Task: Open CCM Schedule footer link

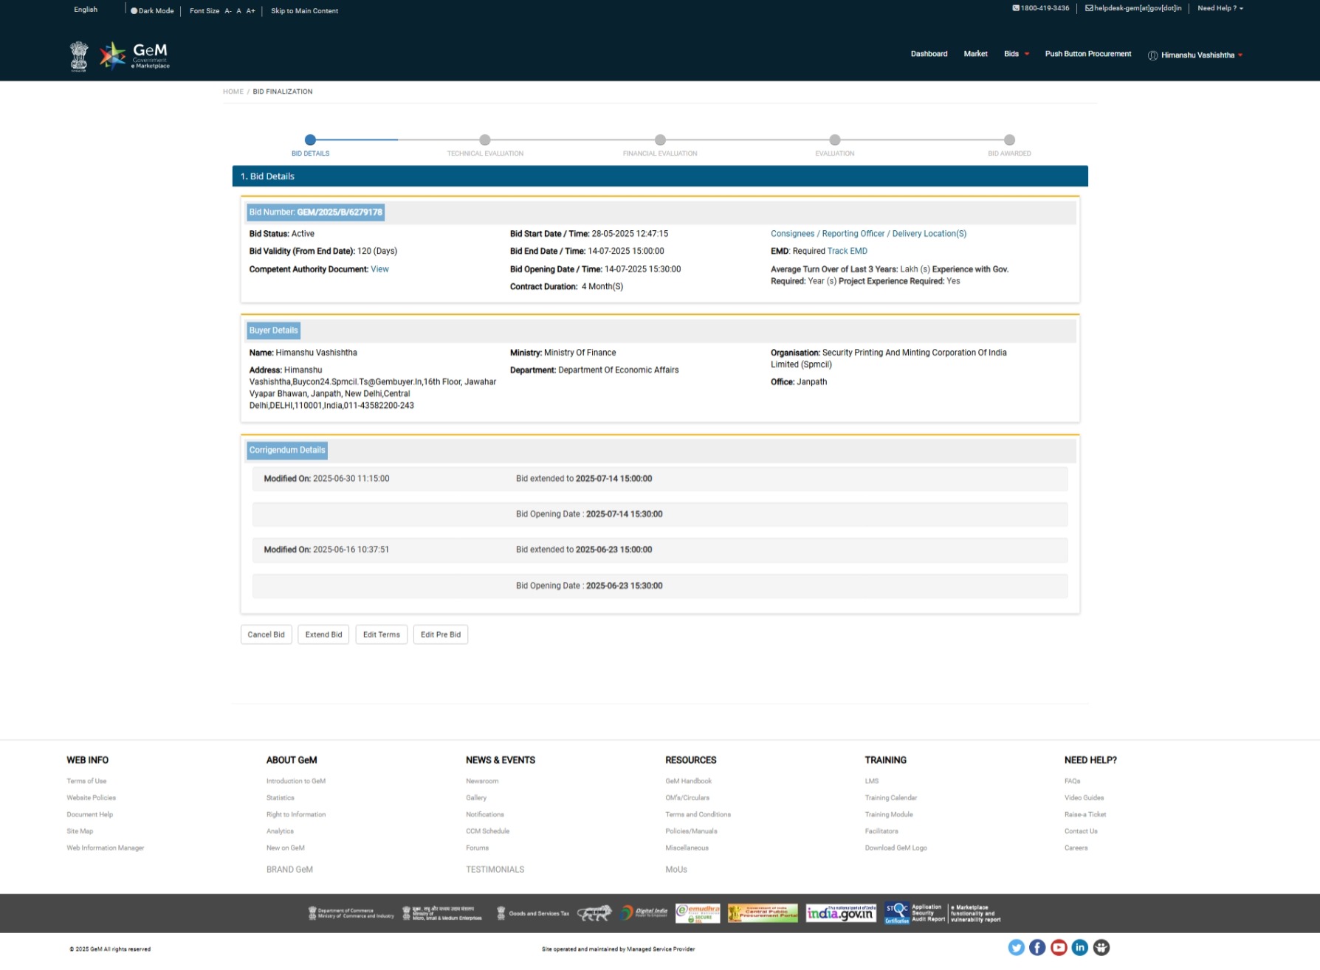Action: coord(487,831)
